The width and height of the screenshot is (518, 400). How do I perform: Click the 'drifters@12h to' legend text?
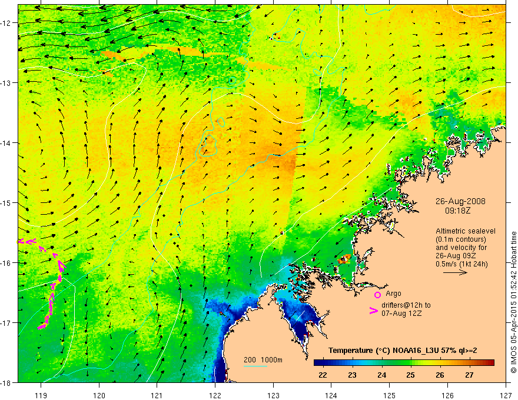pos(406,305)
